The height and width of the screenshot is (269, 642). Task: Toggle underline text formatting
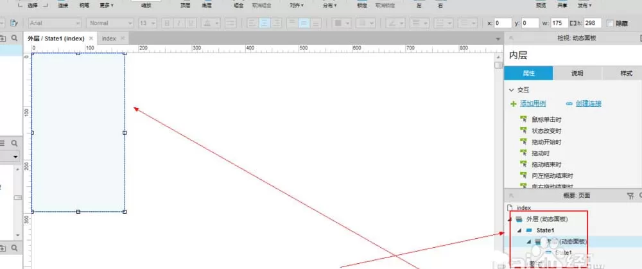pos(191,23)
